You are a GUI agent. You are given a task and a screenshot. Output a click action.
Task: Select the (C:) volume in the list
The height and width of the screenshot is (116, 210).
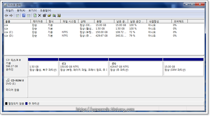11,32
